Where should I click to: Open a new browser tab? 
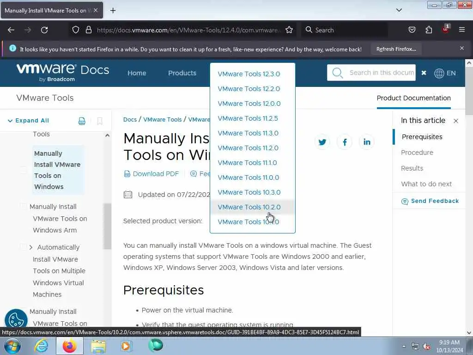point(113,11)
